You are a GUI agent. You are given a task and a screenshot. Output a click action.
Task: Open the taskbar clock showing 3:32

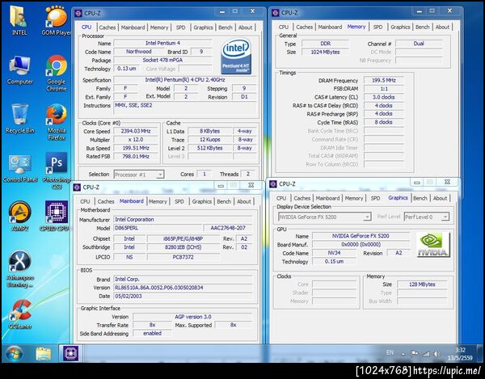coord(460,354)
